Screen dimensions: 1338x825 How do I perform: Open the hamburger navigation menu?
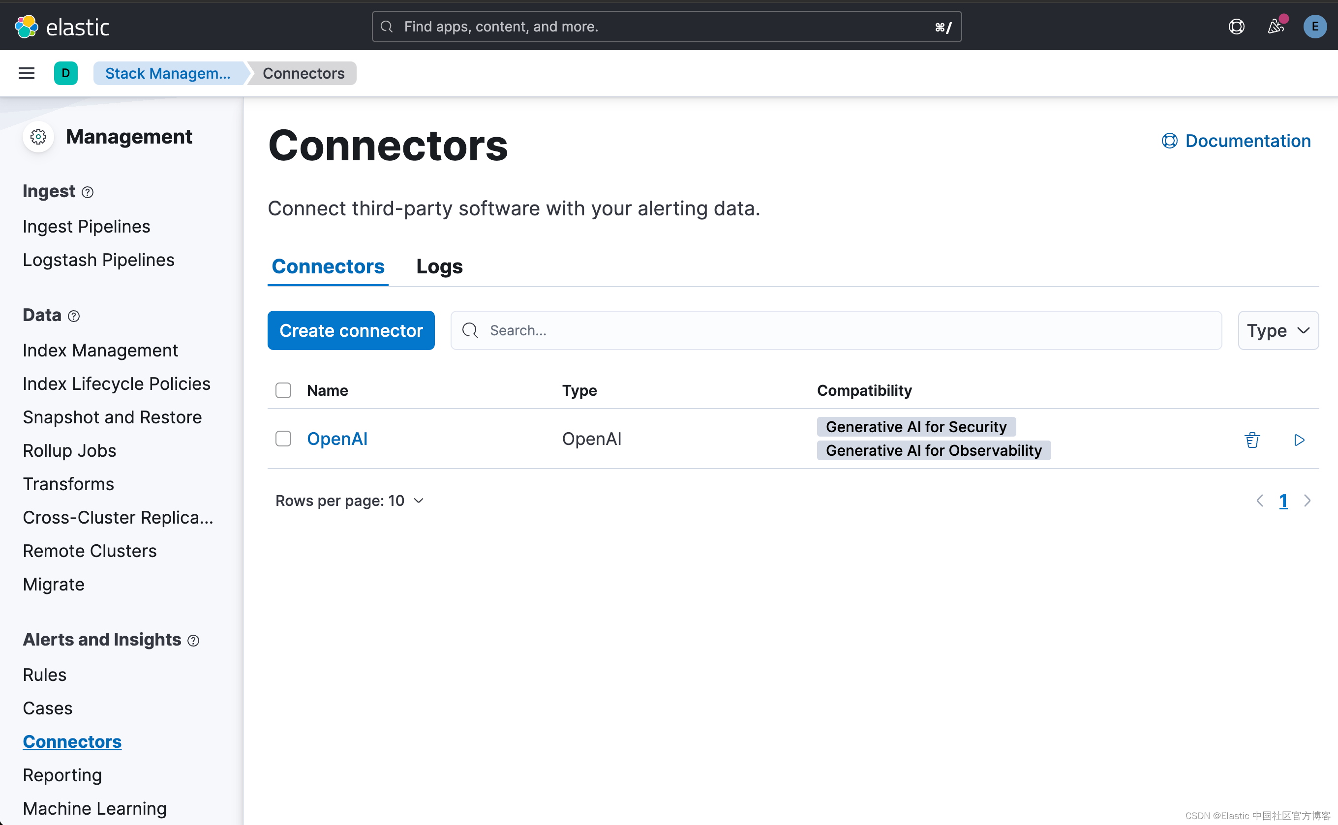(26, 73)
